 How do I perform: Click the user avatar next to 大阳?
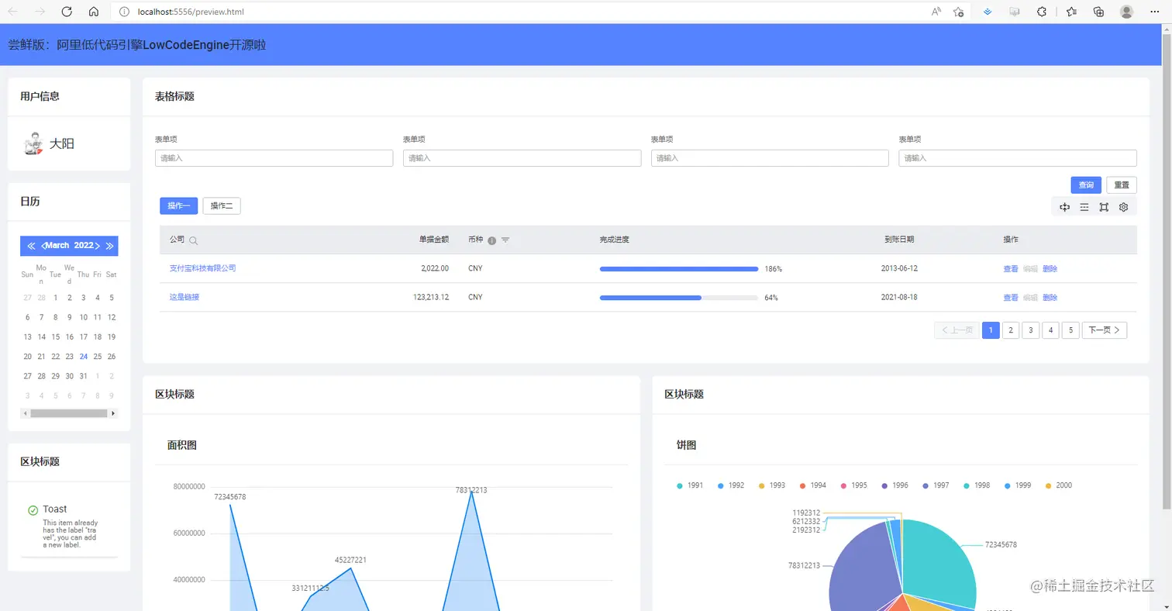tap(33, 143)
